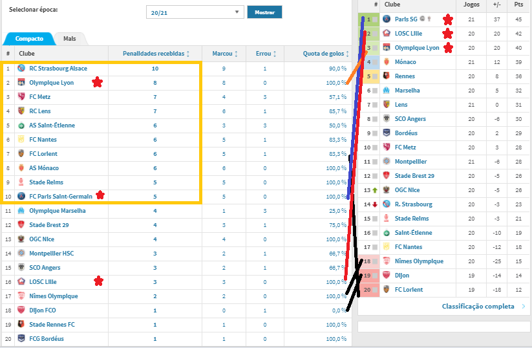Click RC Strasbourg Alsace crest in penalties table
The width and height of the screenshot is (532, 348).
[21, 69]
